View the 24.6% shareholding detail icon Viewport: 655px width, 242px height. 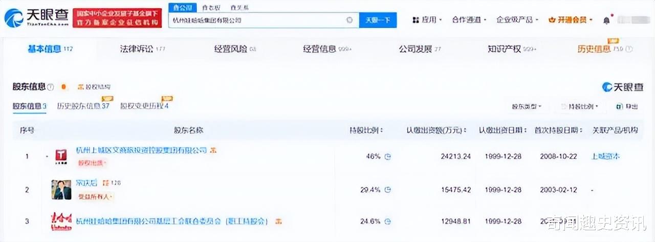388,222
